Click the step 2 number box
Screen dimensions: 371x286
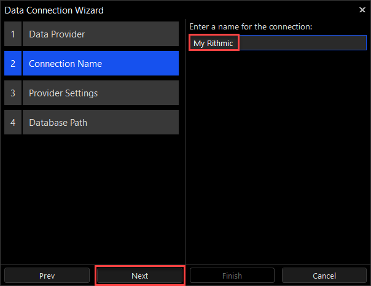pos(12,64)
